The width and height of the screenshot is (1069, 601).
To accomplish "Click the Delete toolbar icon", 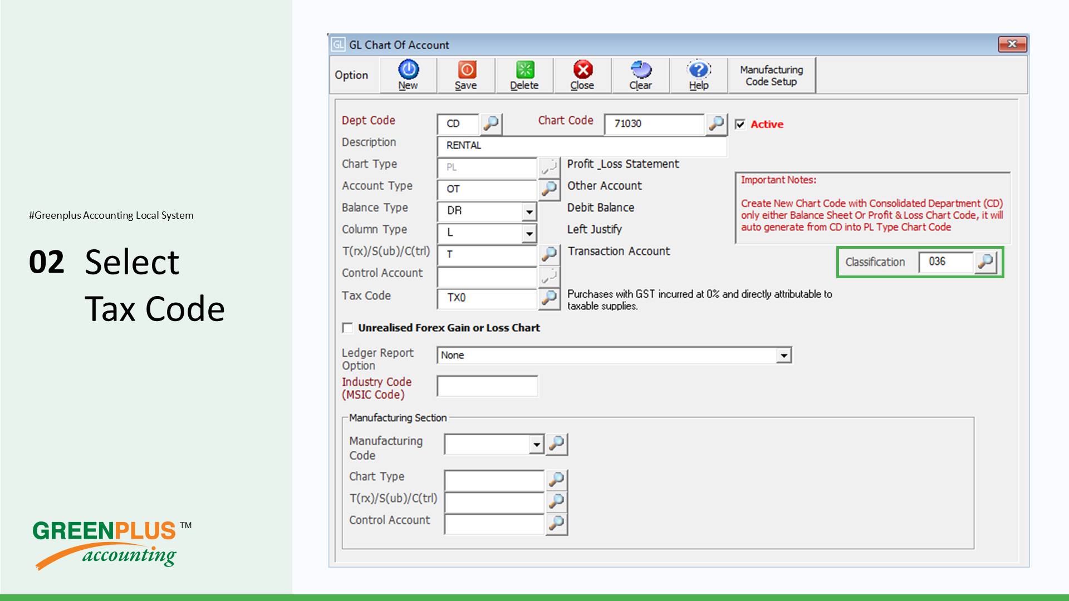I will (x=524, y=75).
